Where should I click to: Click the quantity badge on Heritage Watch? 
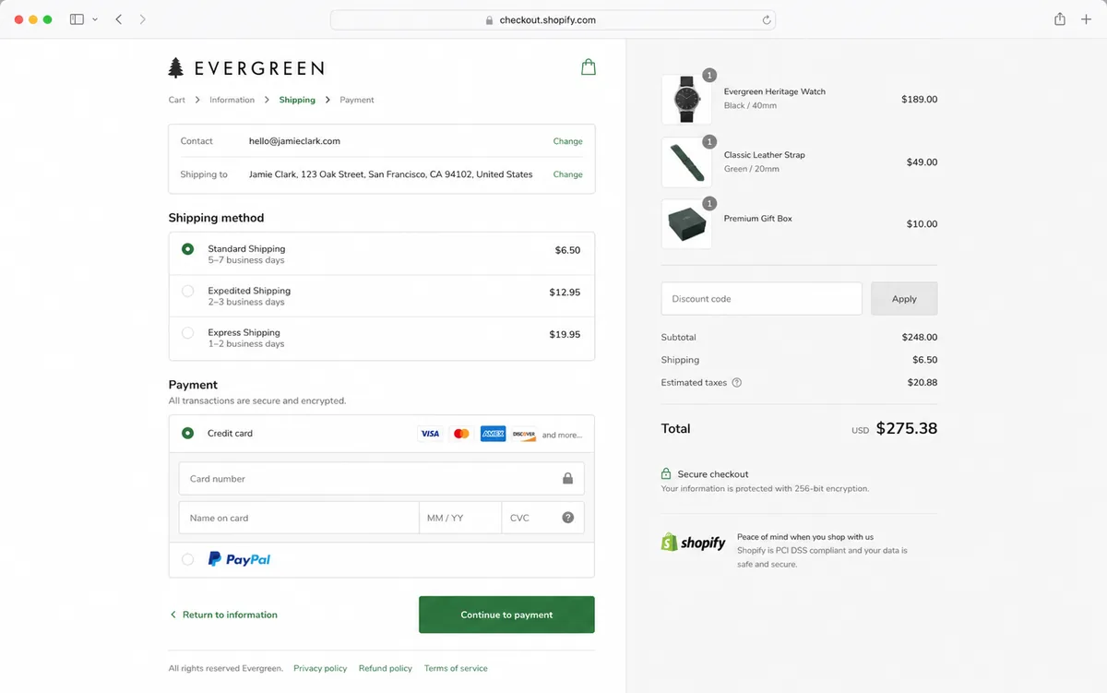point(709,76)
